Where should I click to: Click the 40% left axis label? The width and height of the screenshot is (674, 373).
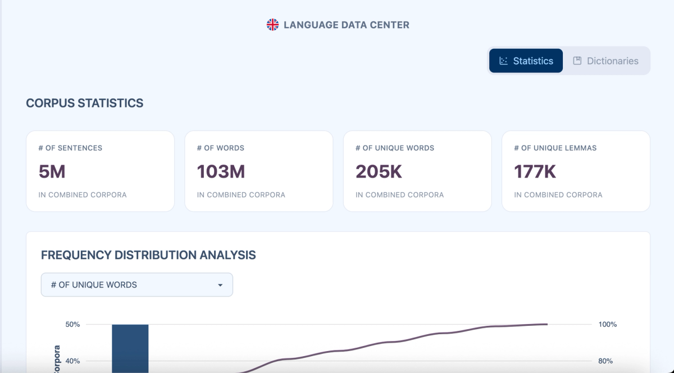[73, 361]
